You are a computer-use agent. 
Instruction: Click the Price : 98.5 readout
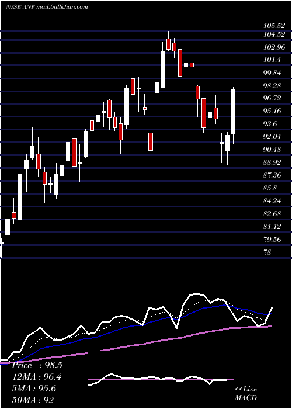click(37, 365)
